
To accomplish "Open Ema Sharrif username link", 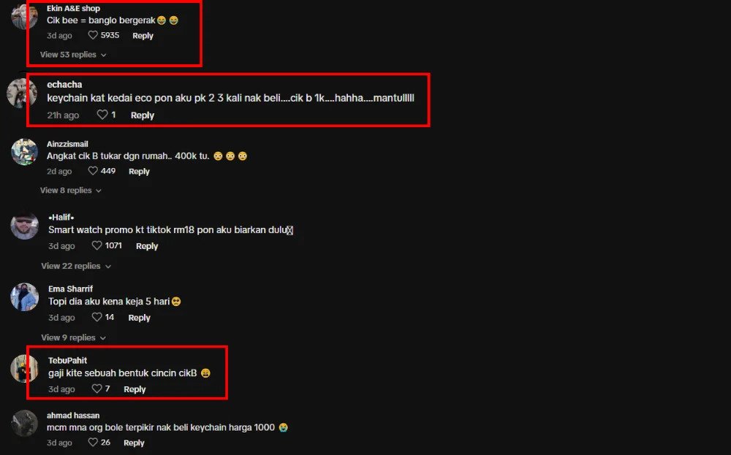I will point(70,288).
